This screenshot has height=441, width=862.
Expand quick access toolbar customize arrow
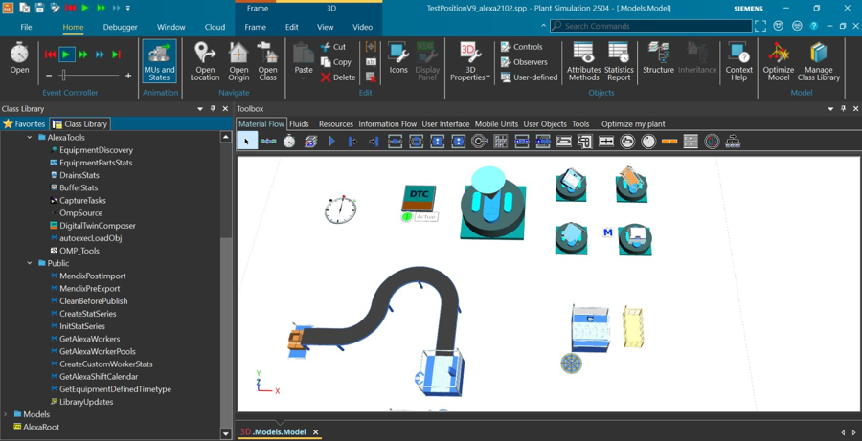[x=128, y=8]
